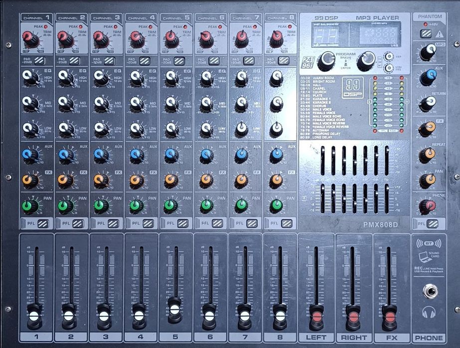The width and height of the screenshot is (460, 348).
Task: Click the master REPEAT knob
Action: point(428,155)
